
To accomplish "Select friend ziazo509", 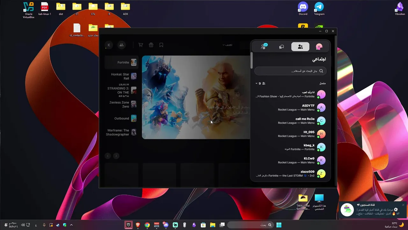I will point(290,173).
